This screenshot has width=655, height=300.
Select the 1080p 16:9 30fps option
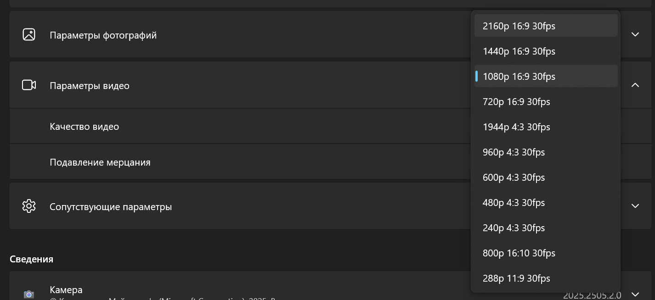coord(546,76)
